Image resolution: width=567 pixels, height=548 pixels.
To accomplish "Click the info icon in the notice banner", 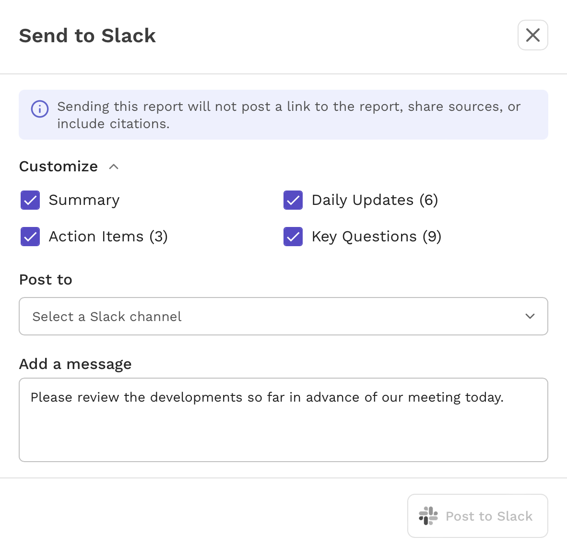I will click(x=40, y=109).
